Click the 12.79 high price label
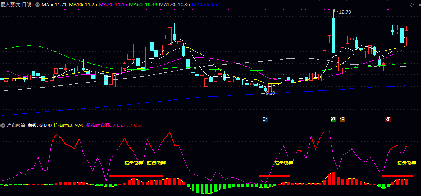Image resolution: width=421 pixels, height=196 pixels. point(344,12)
